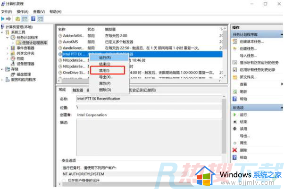Click the 新文件夹 folder icon

[235, 77]
